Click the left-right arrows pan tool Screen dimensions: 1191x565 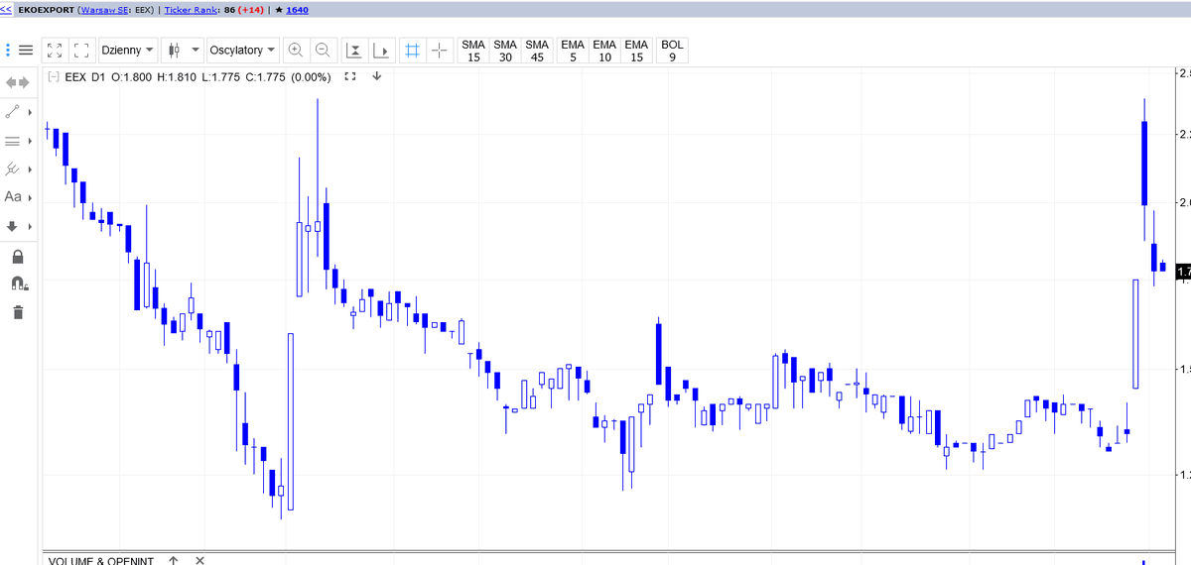point(17,81)
